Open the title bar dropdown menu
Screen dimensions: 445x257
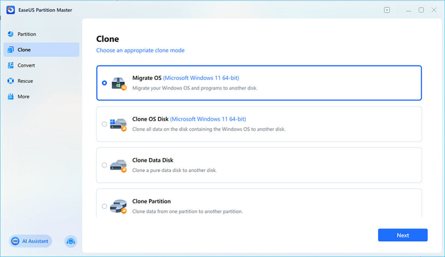click(387, 10)
